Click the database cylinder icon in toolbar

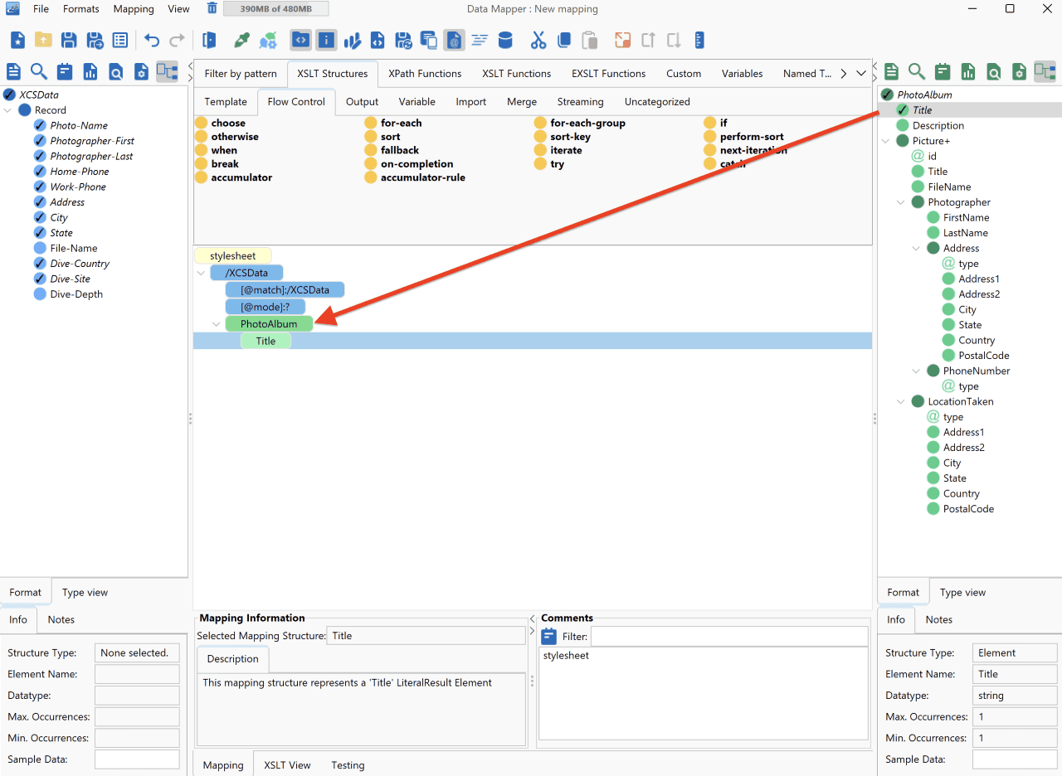[505, 40]
